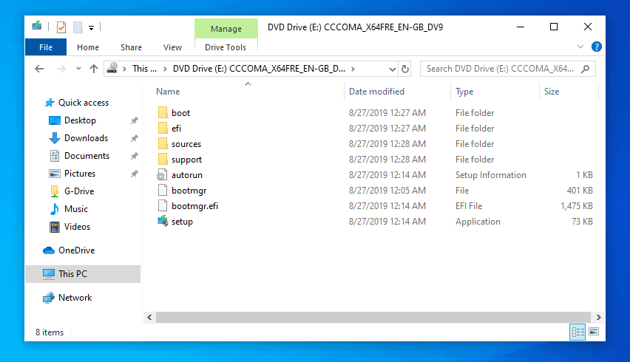Click the pin icon next to Pictures

coord(134,174)
